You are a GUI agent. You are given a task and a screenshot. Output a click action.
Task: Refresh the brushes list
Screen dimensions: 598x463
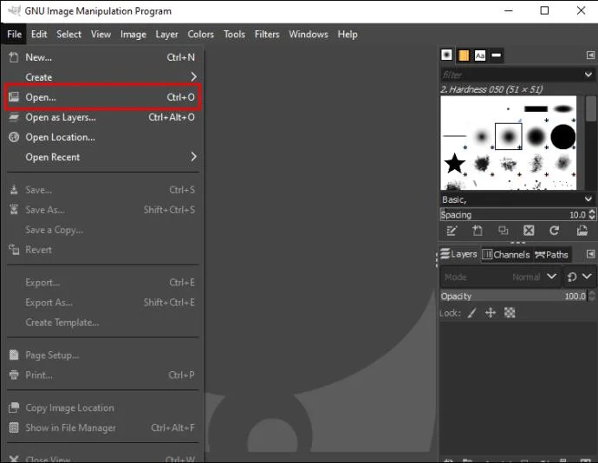[554, 230]
